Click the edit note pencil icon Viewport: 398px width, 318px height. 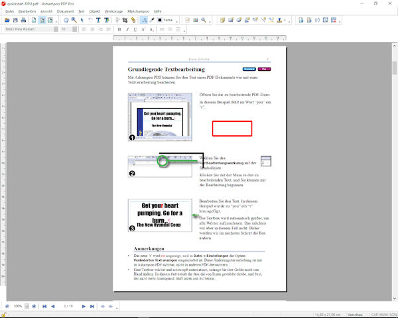point(188,20)
